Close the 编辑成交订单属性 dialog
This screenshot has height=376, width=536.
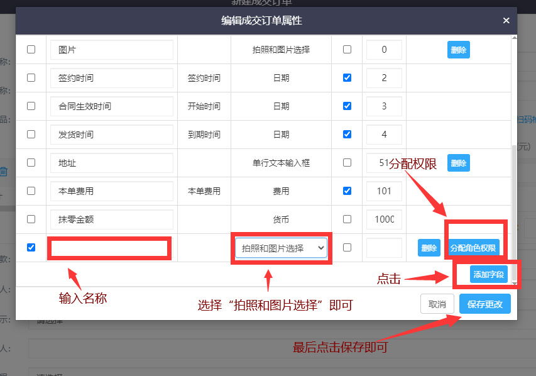pyautogui.click(x=506, y=21)
